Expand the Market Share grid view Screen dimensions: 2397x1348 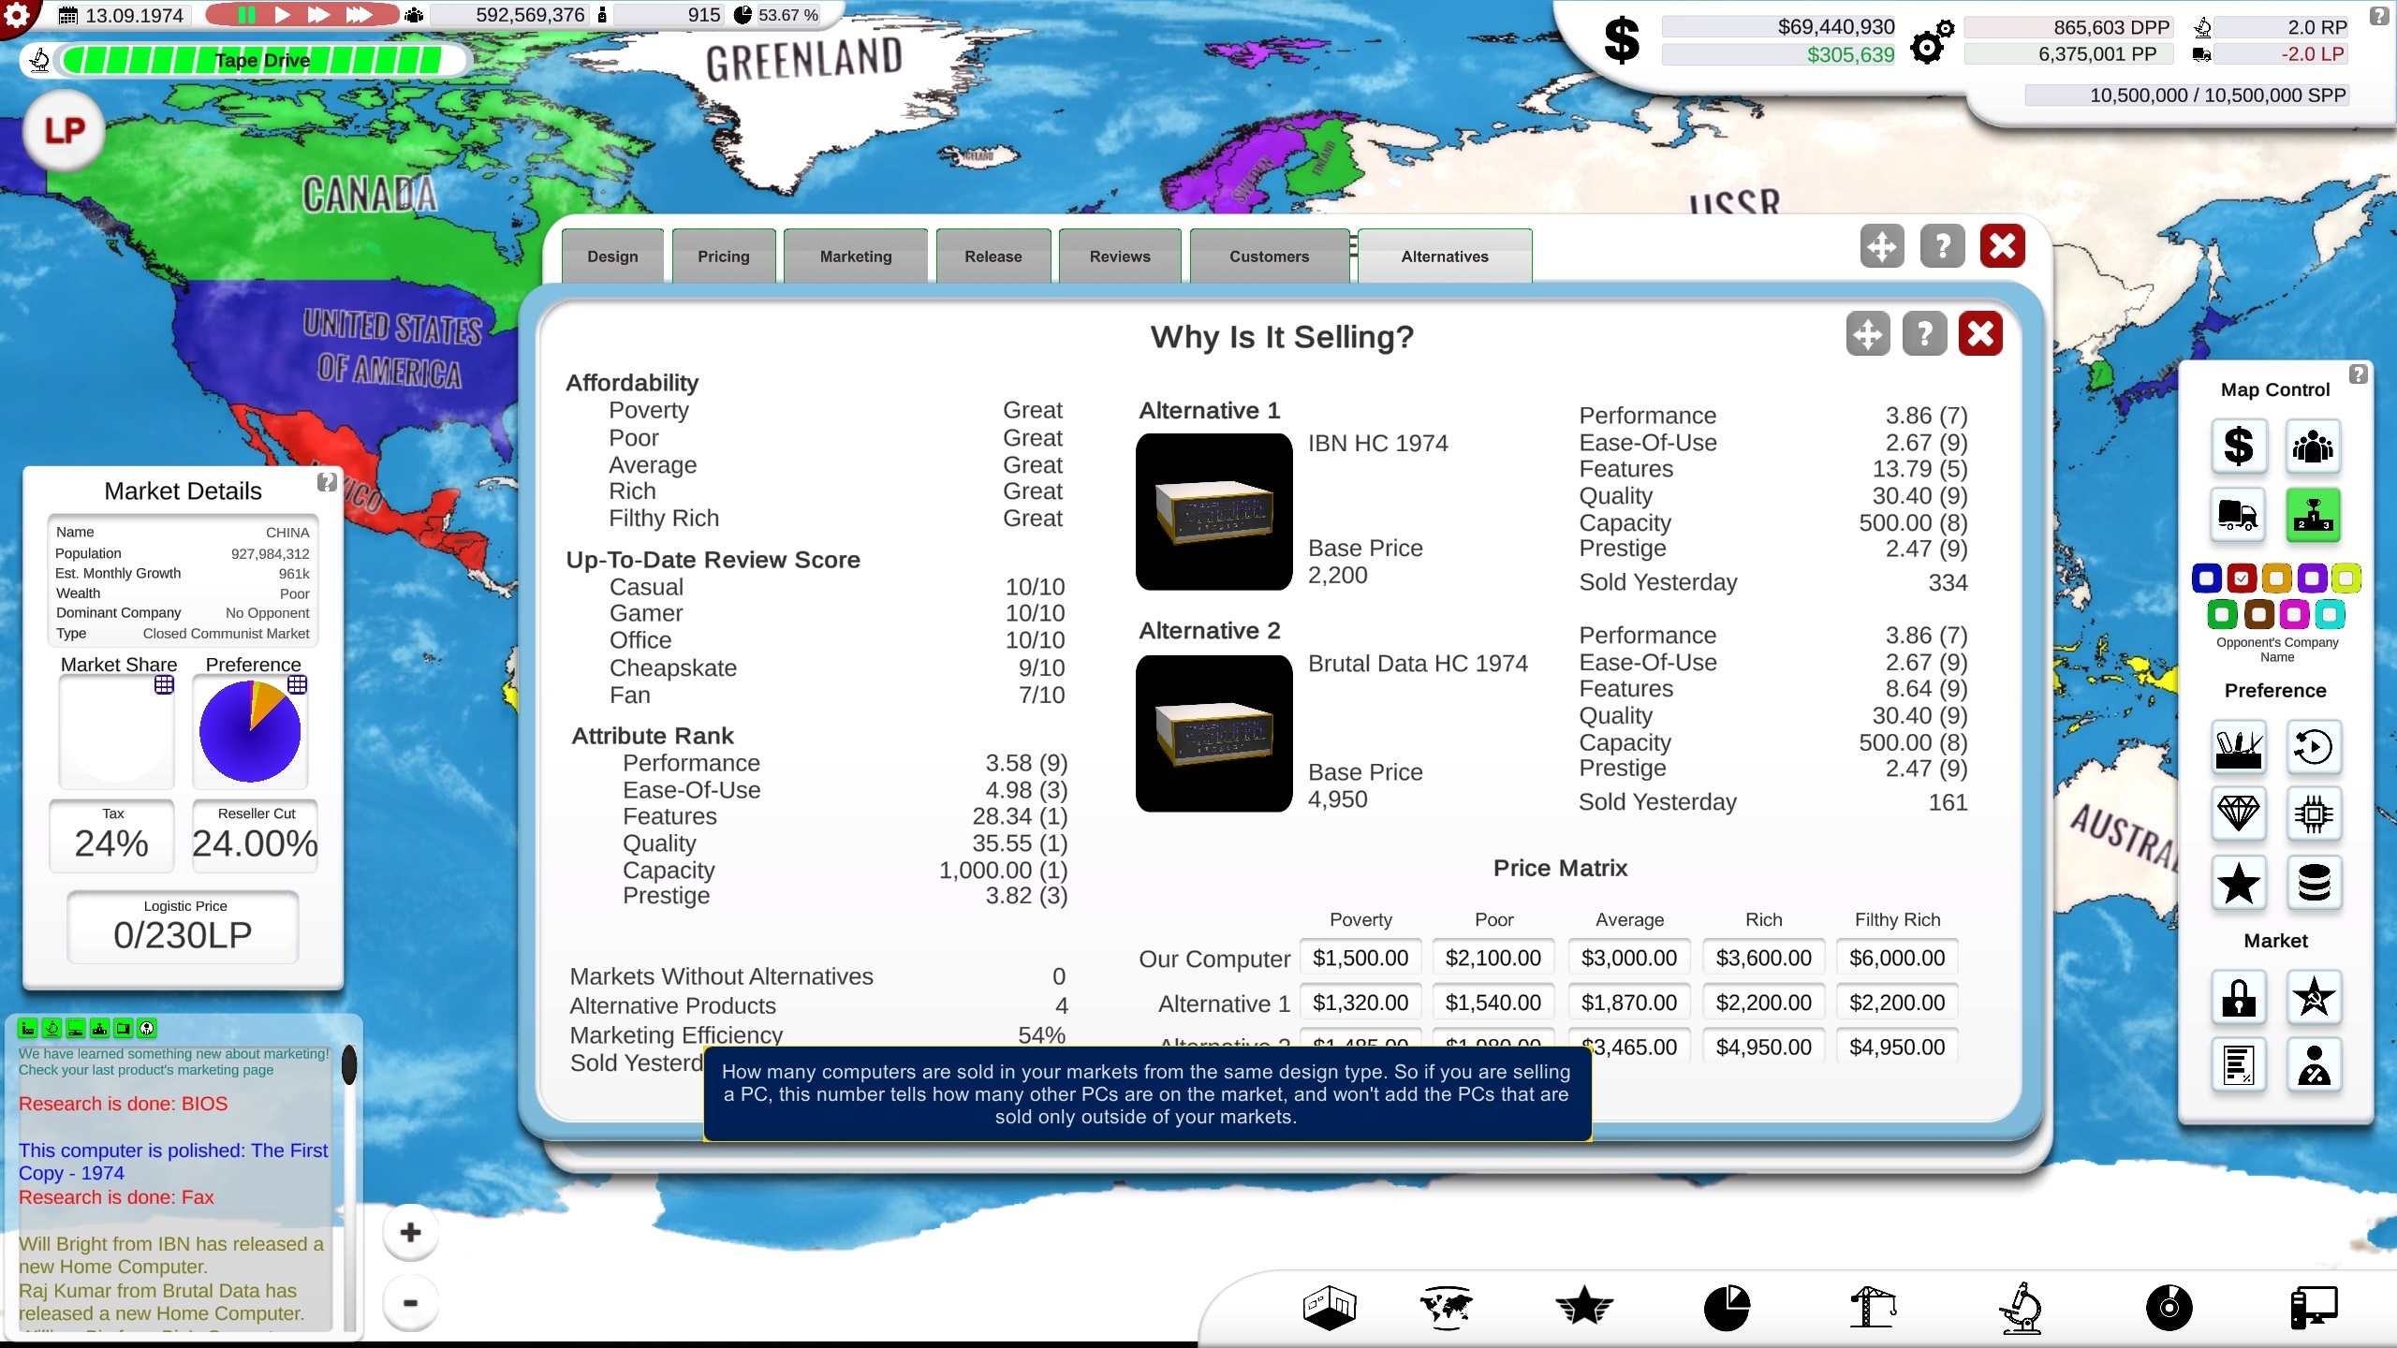click(x=164, y=685)
